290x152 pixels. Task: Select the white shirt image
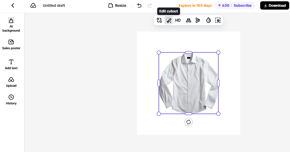[x=189, y=83]
